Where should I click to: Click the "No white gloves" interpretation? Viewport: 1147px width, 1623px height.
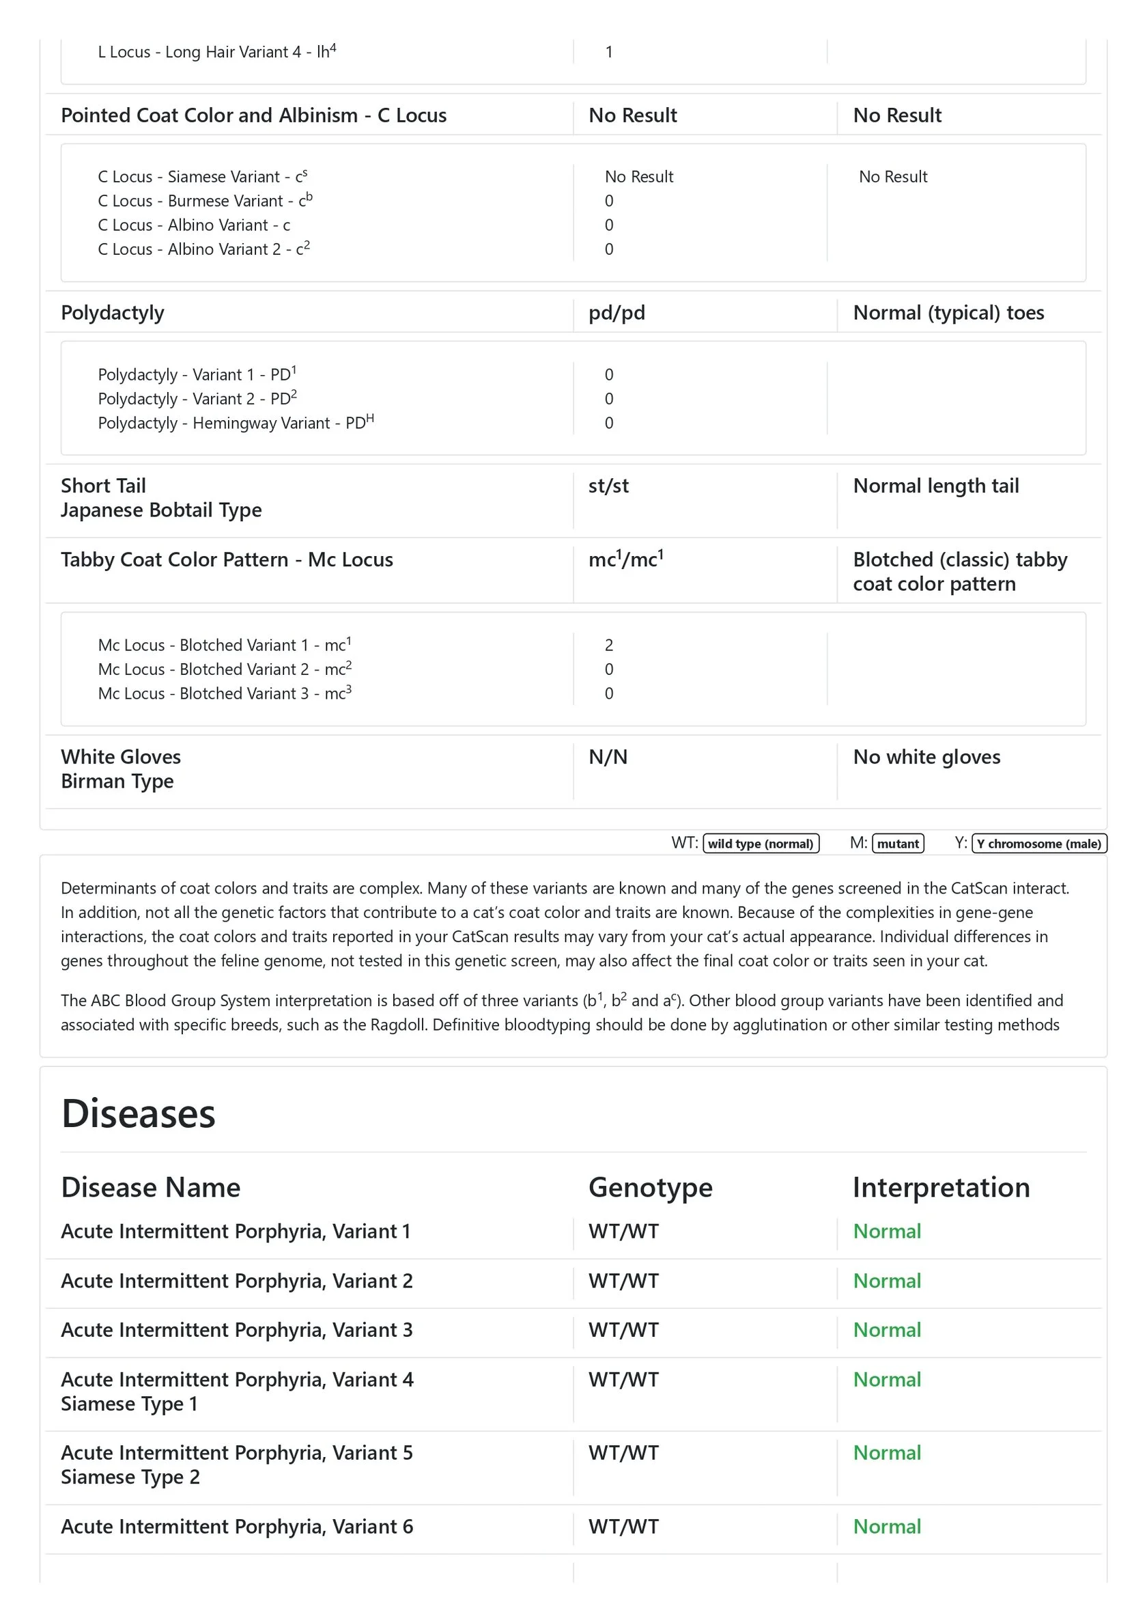[x=926, y=757]
